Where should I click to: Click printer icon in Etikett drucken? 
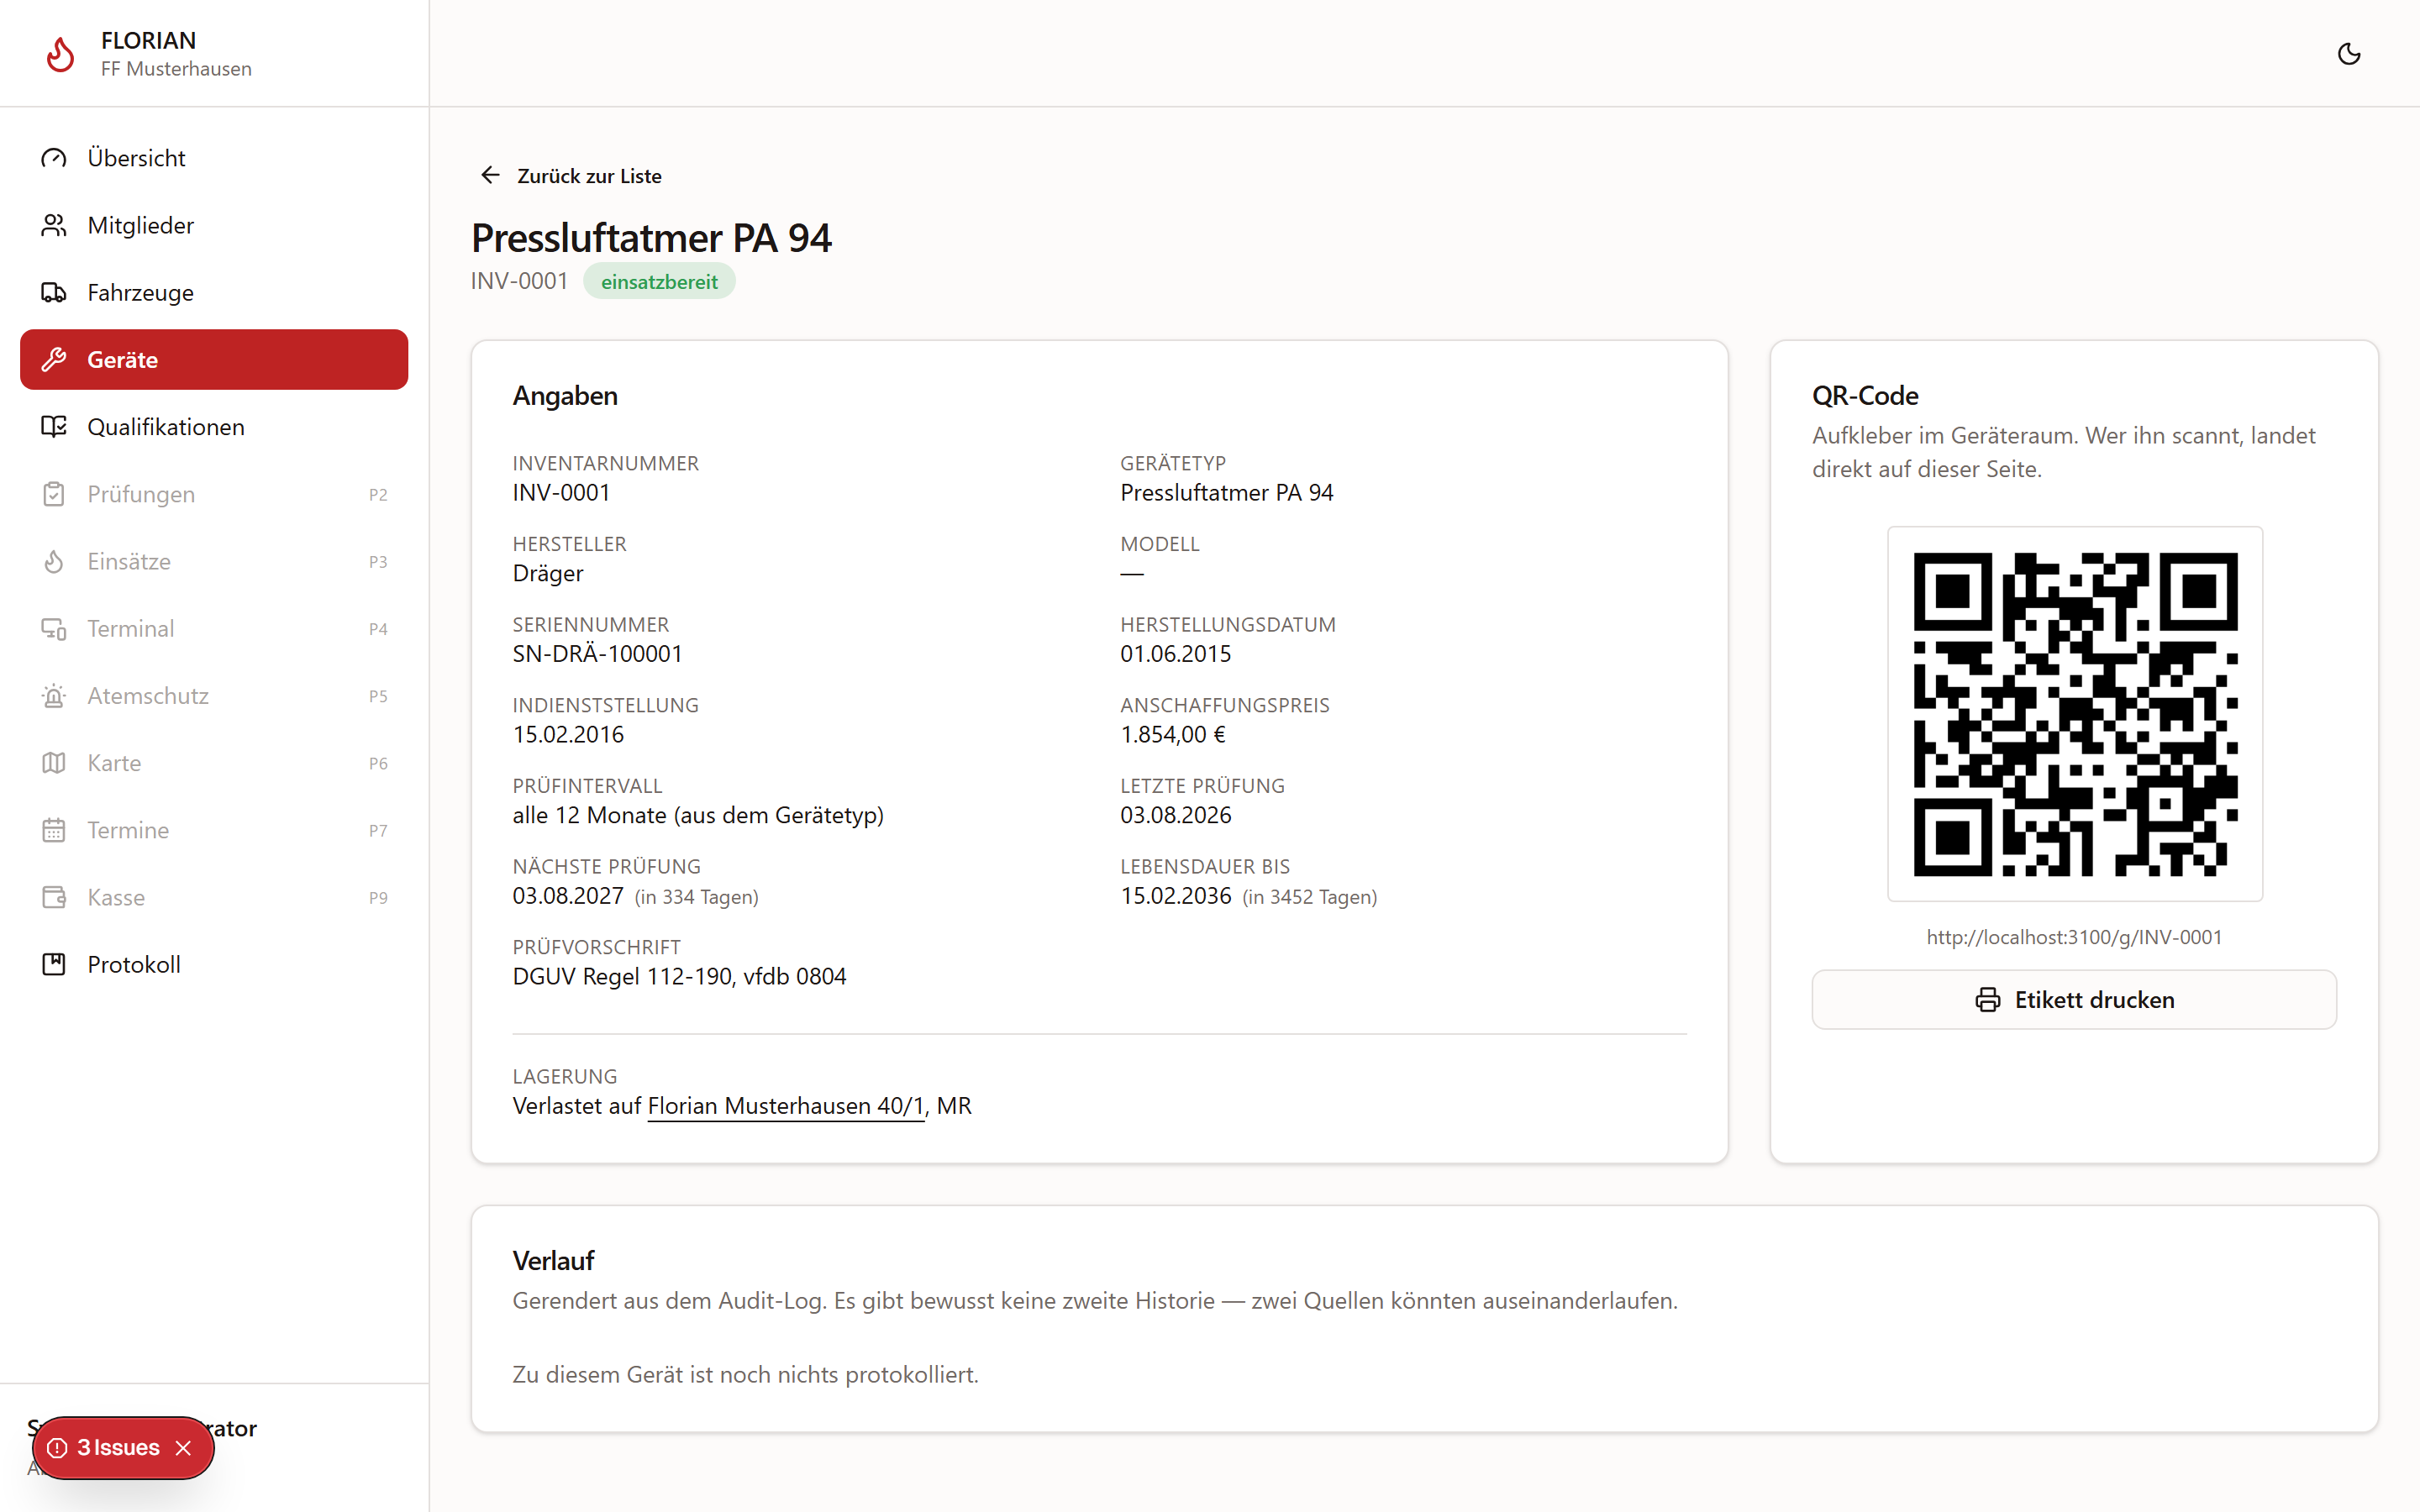click(1988, 1000)
